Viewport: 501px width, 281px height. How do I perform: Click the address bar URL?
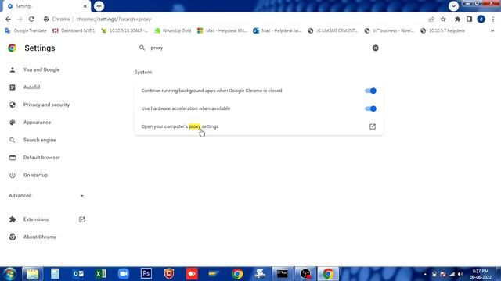pos(114,19)
